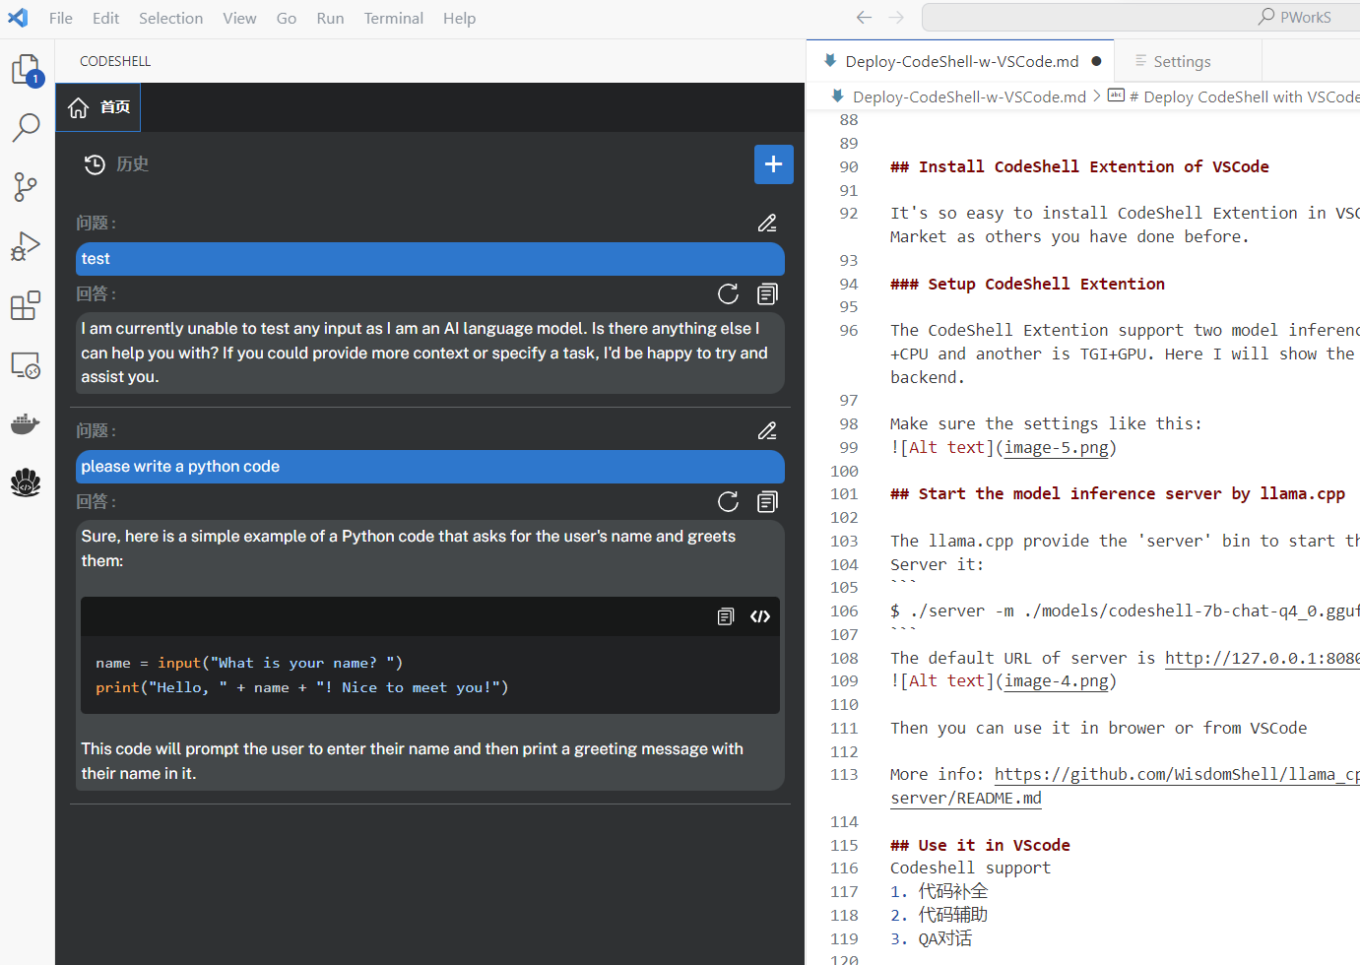1360x965 pixels.
Task: Open the Docker view
Action: (x=27, y=424)
